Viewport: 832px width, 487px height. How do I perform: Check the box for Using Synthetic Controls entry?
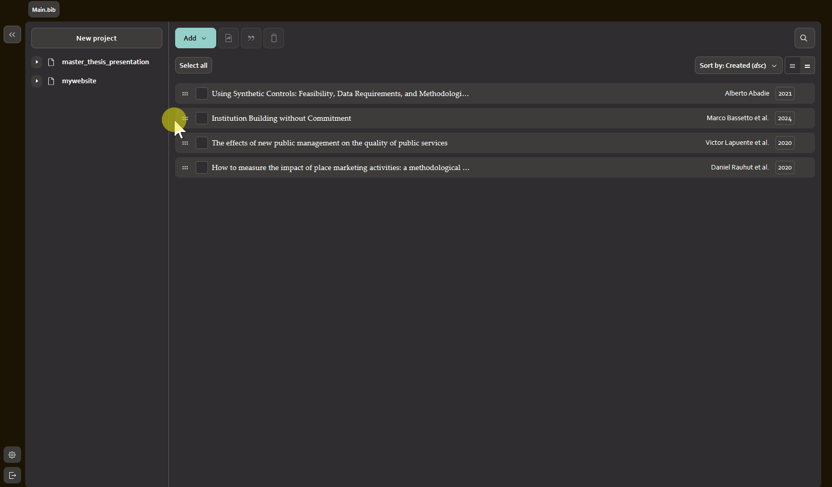click(x=202, y=93)
